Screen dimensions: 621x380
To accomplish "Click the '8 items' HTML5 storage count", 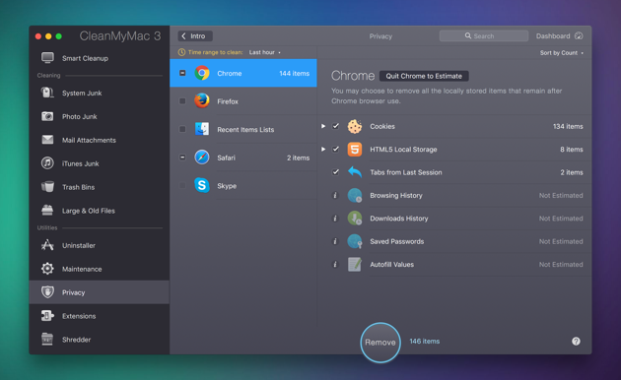I will pos(572,149).
